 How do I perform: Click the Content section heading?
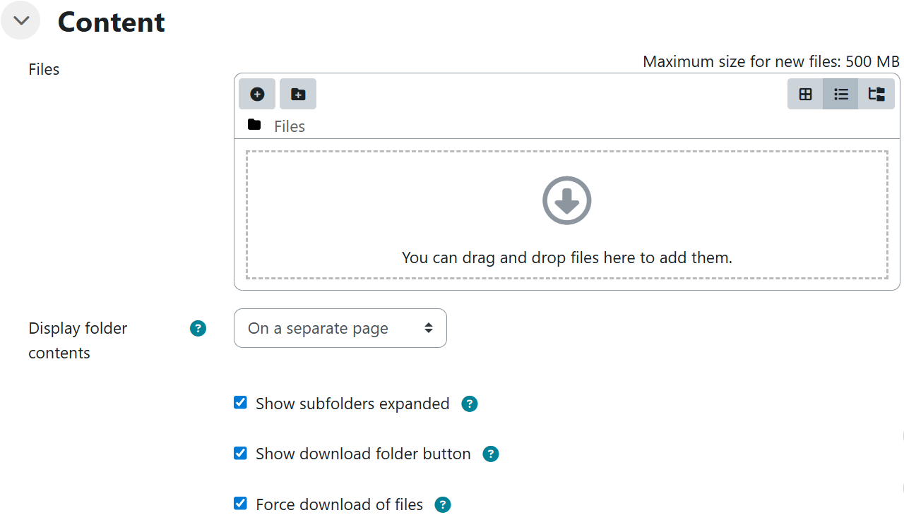111,22
